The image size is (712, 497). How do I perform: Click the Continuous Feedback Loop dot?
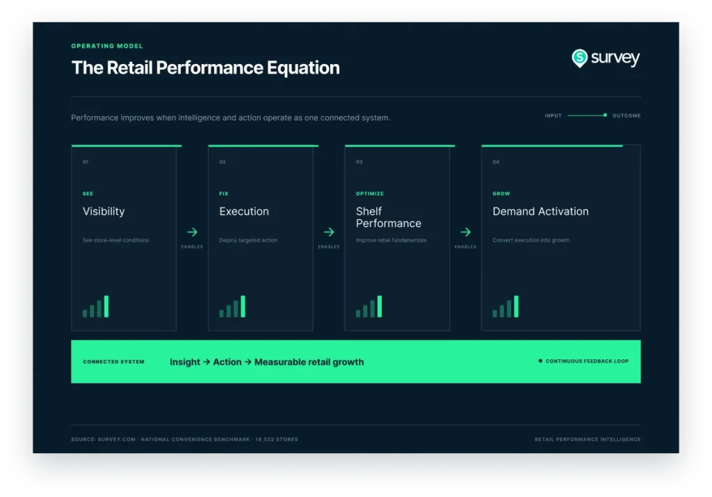(540, 361)
